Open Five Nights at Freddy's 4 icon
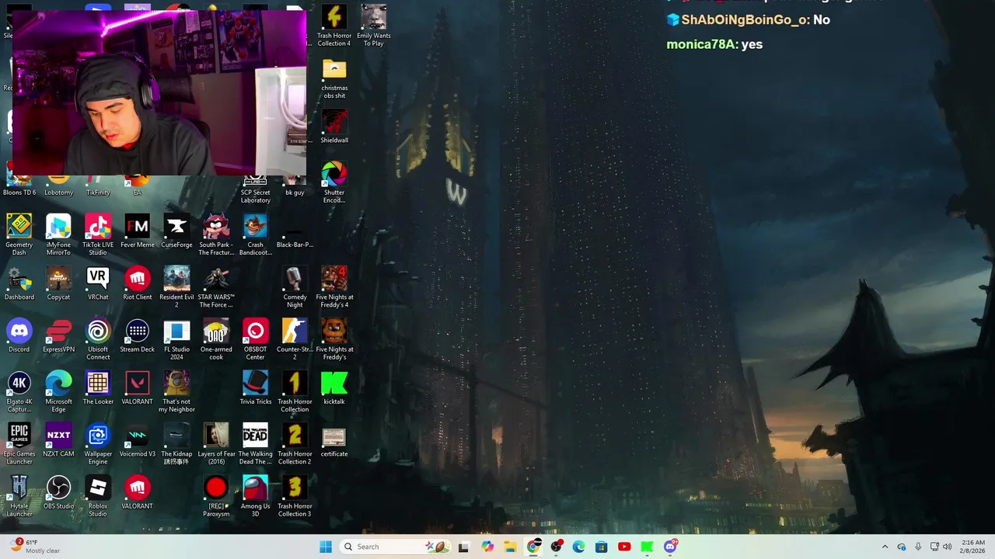The width and height of the screenshot is (995, 559). tap(334, 287)
